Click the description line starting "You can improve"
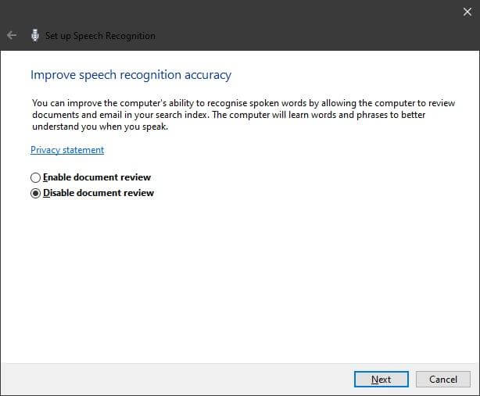Image resolution: width=480 pixels, height=396 pixels. click(235, 103)
